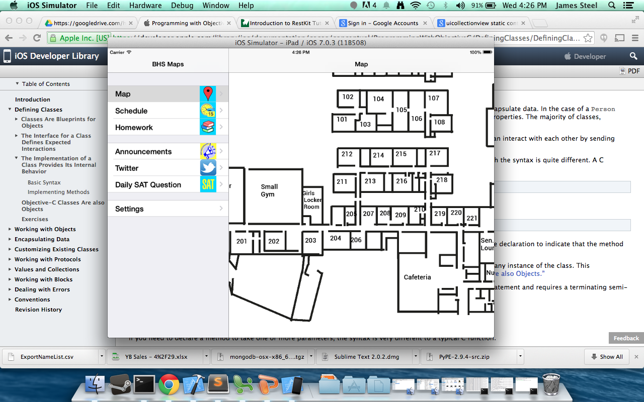Open YB Sales xlsx download

click(x=156, y=357)
